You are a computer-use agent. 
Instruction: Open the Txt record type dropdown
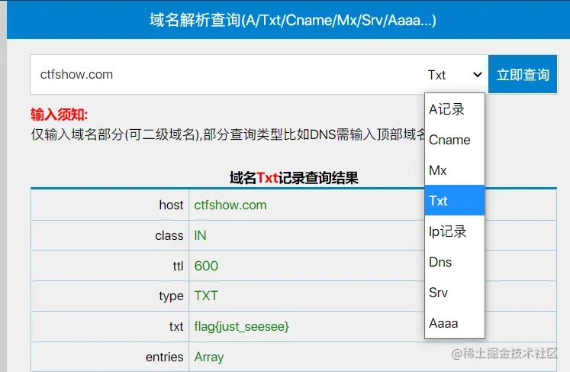(455, 75)
